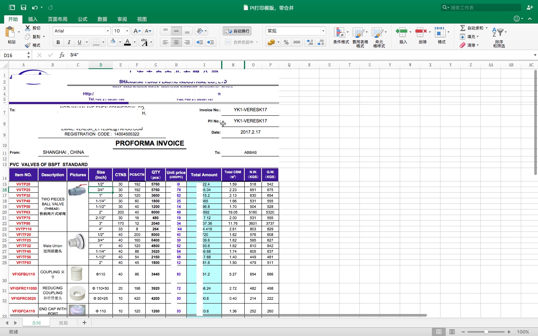Open the font size dropdown
The height and width of the screenshot is (336, 538).
pyautogui.click(x=127, y=31)
